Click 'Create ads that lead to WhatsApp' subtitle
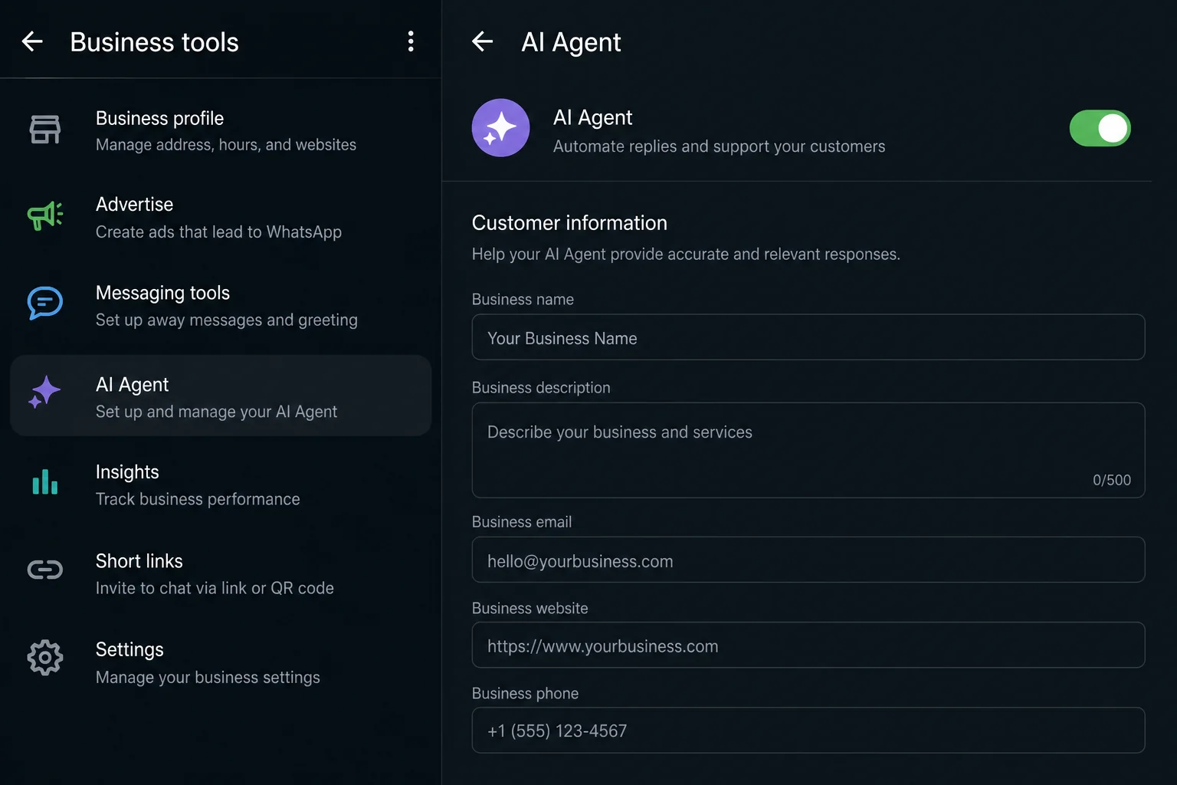1177x785 pixels. pos(218,232)
